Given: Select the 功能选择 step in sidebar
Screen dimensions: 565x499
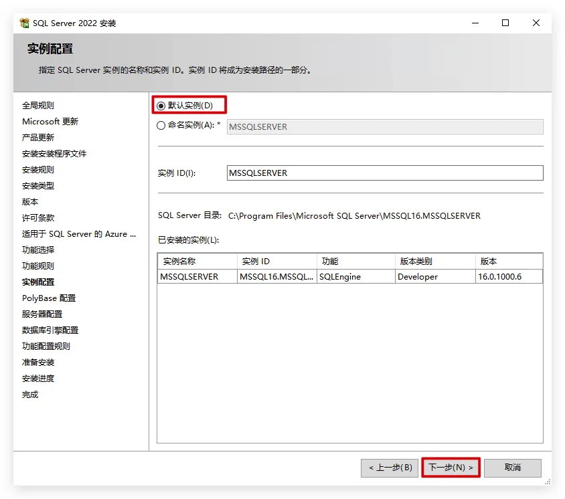Looking at the screenshot, I should click(38, 250).
